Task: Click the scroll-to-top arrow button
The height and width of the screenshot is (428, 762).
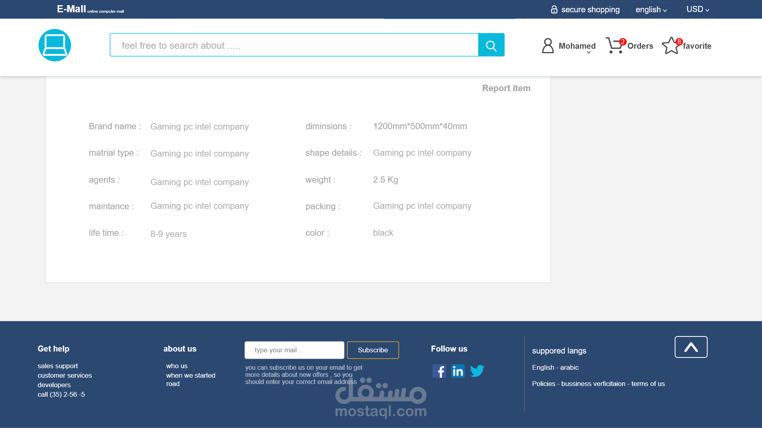Action: (691, 347)
